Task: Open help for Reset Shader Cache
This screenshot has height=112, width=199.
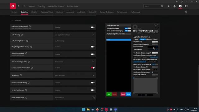Action: coord(26,97)
